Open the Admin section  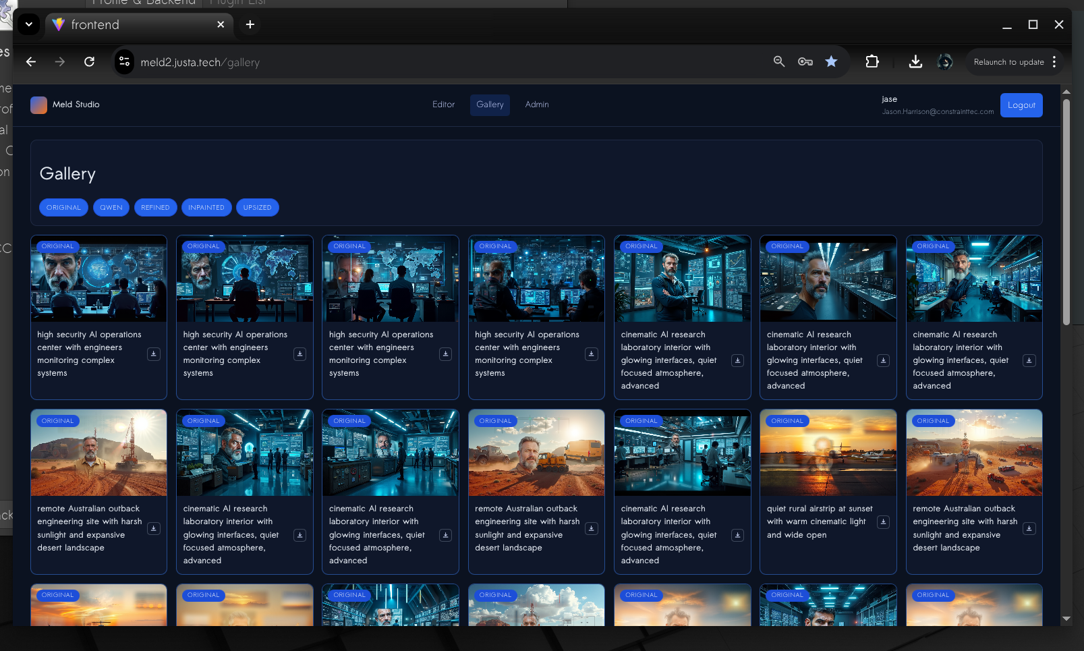point(536,105)
